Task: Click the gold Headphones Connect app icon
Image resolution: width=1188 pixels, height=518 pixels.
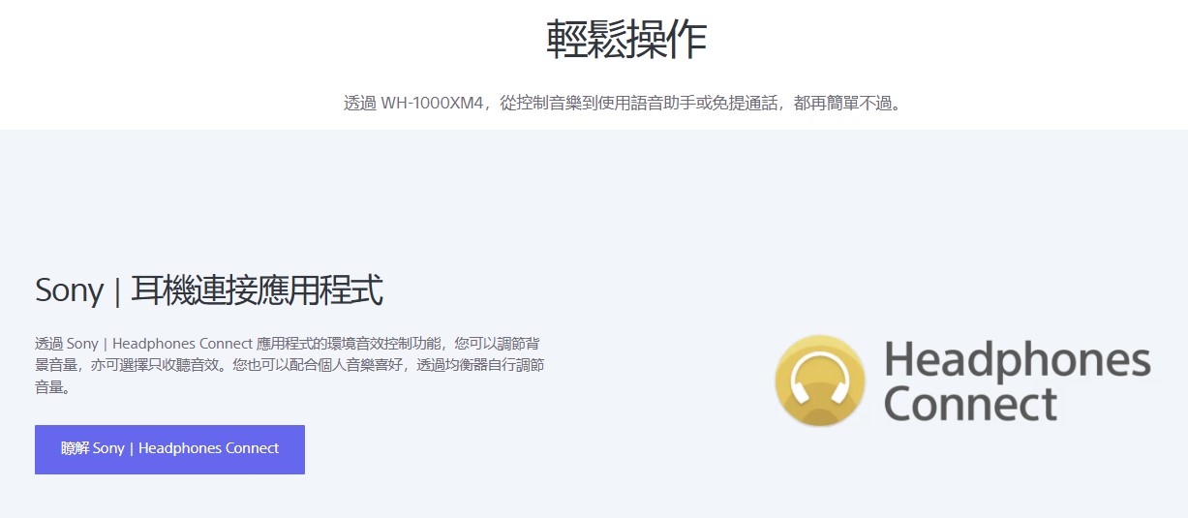Action: pos(820,381)
